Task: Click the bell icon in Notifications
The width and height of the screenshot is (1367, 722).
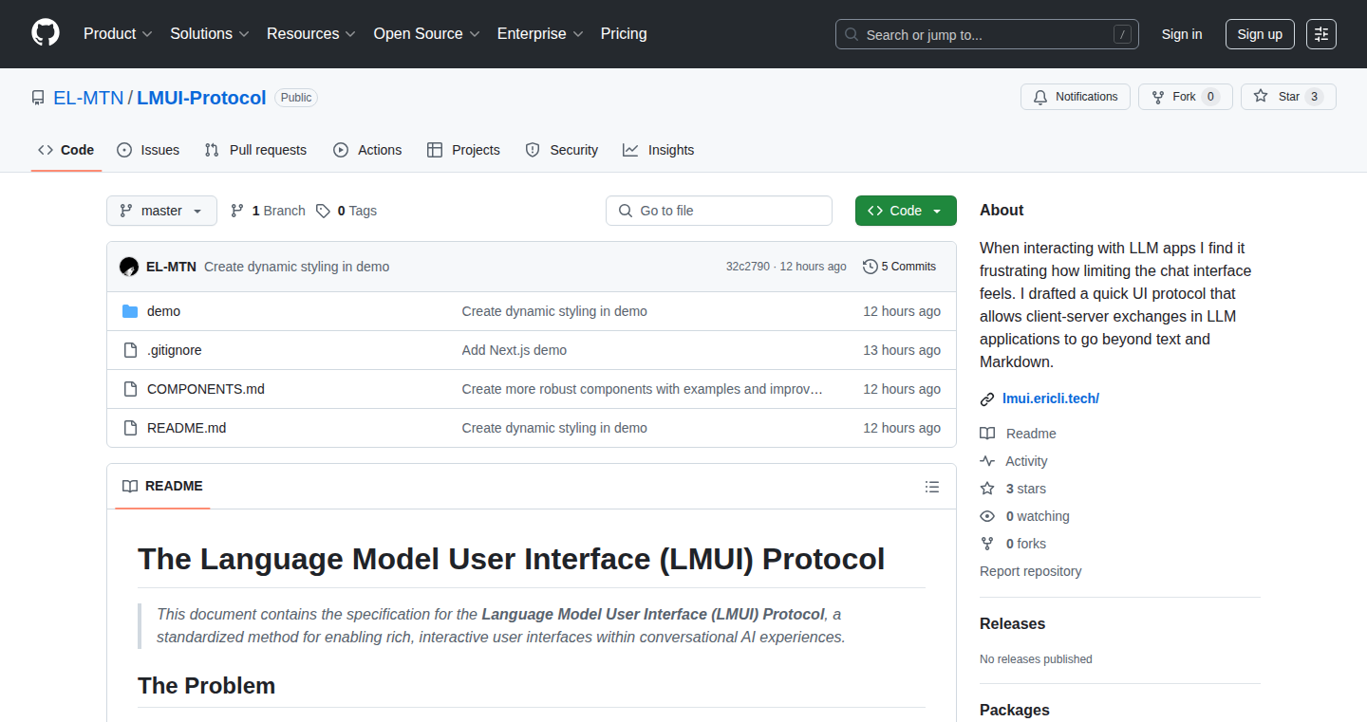Action: [x=1040, y=97]
